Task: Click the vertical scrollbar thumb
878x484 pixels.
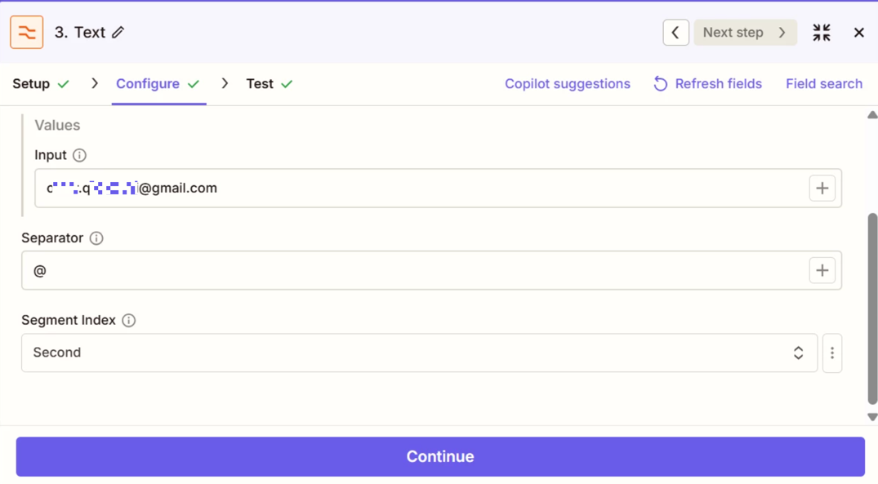Action: click(871, 309)
